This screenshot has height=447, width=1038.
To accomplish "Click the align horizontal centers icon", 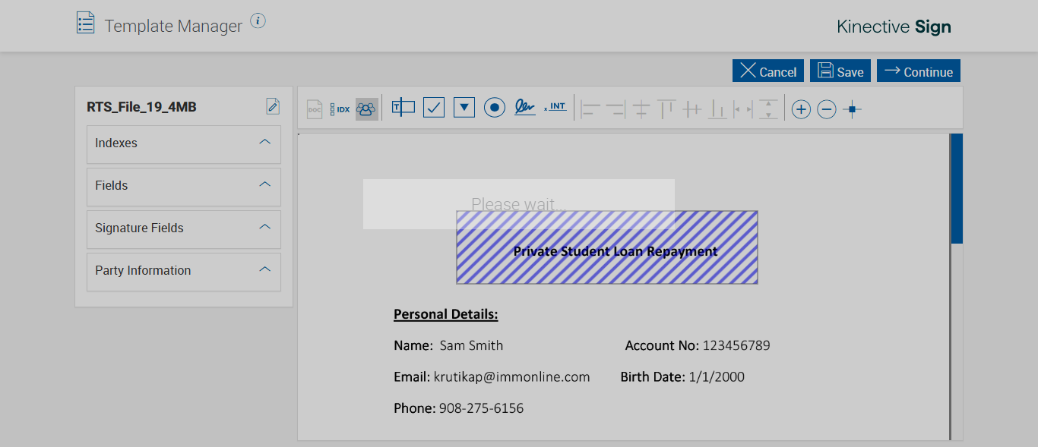I will (x=691, y=109).
